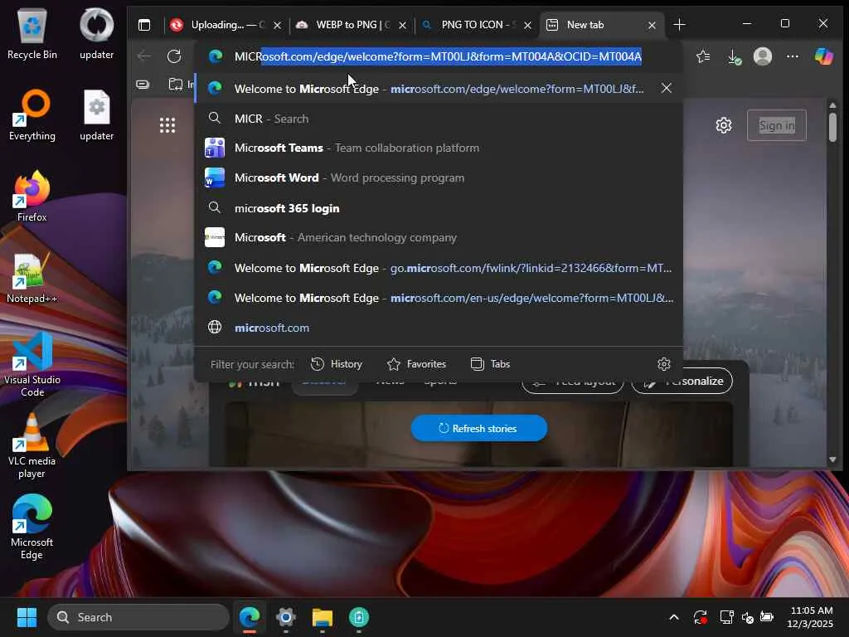
Task: Select Microsoft - American technology company suggestion
Action: (x=439, y=238)
